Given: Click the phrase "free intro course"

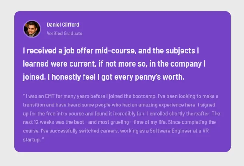Looking at the screenshot, I should click(63, 114).
